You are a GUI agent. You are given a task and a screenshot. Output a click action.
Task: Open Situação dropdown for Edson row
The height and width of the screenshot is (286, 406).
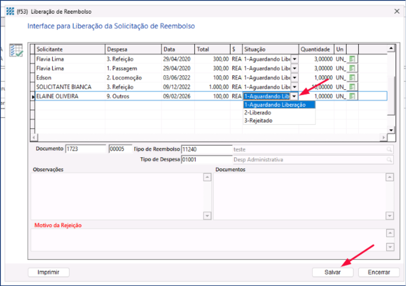(x=294, y=78)
